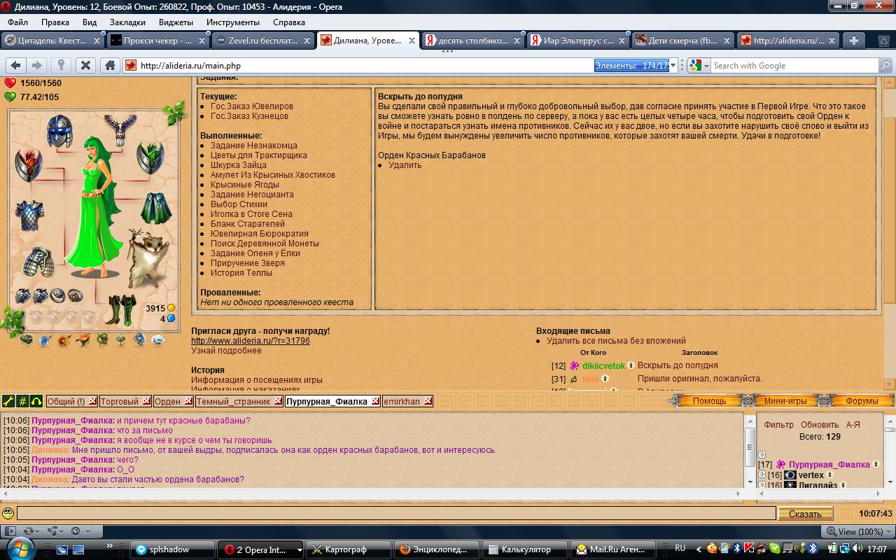The image size is (896, 560).
Task: Select the red dragon shoulder guard
Action: tap(29, 164)
